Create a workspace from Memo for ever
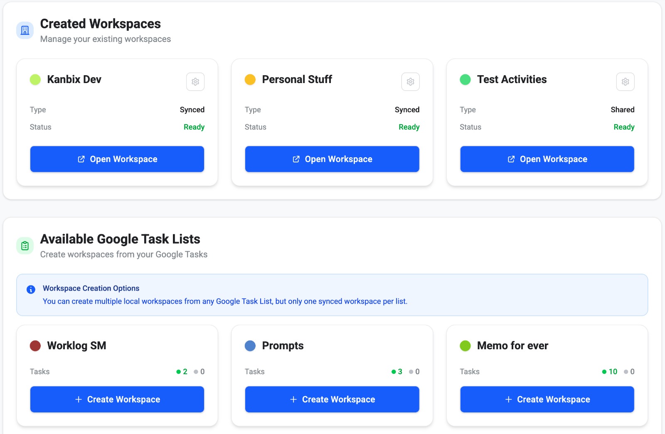The width and height of the screenshot is (665, 434). [x=547, y=399]
